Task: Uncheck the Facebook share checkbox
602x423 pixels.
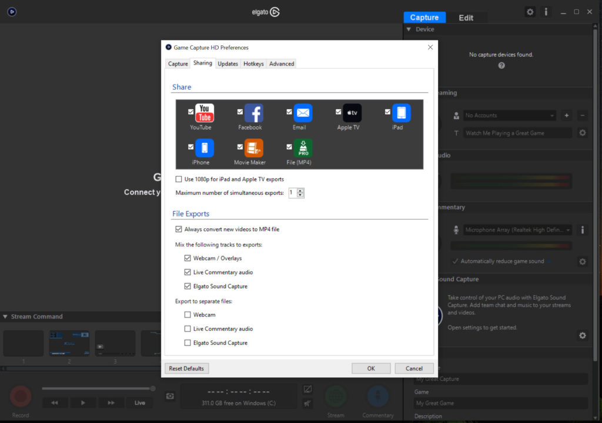Action: pyautogui.click(x=240, y=112)
